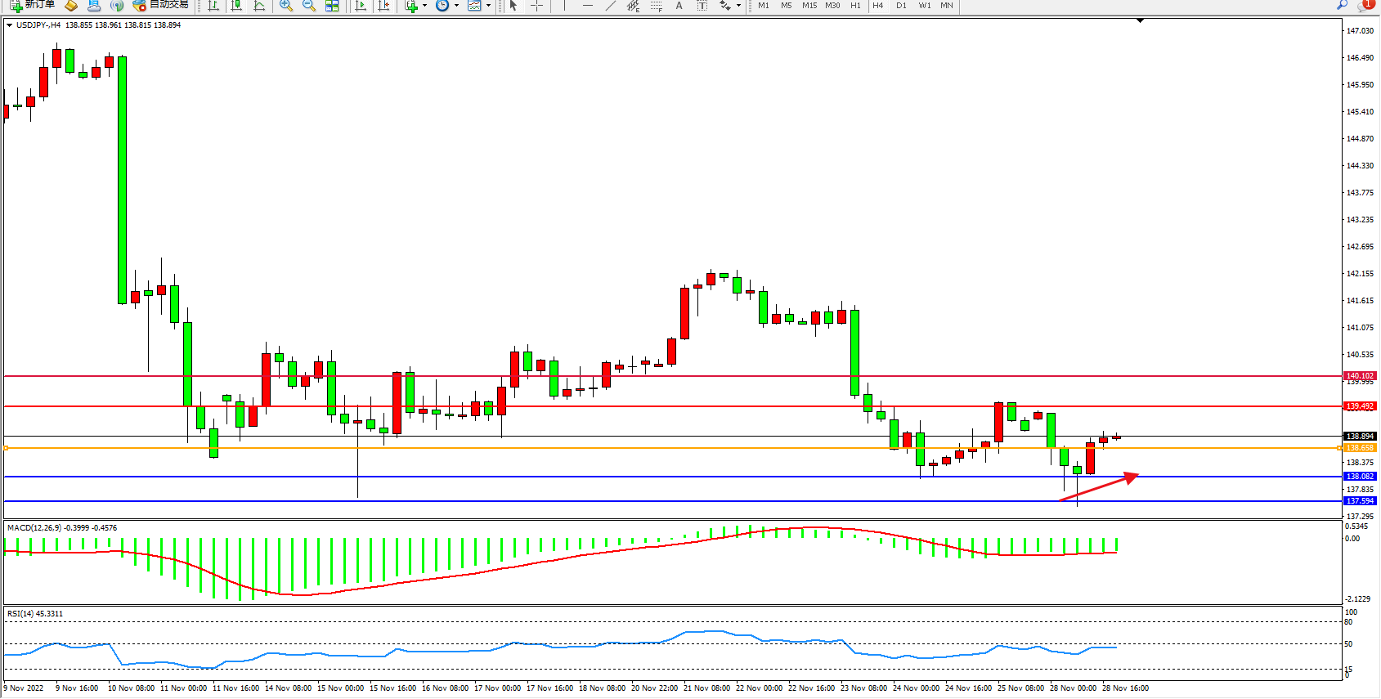Screen dimensions: 1381x699
Task: Select the crosshair cursor tool
Action: (536, 6)
